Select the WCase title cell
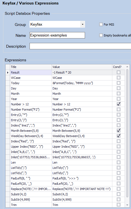Image resolution: width=131 pixels, height=209 pixels. [x=31, y=78]
